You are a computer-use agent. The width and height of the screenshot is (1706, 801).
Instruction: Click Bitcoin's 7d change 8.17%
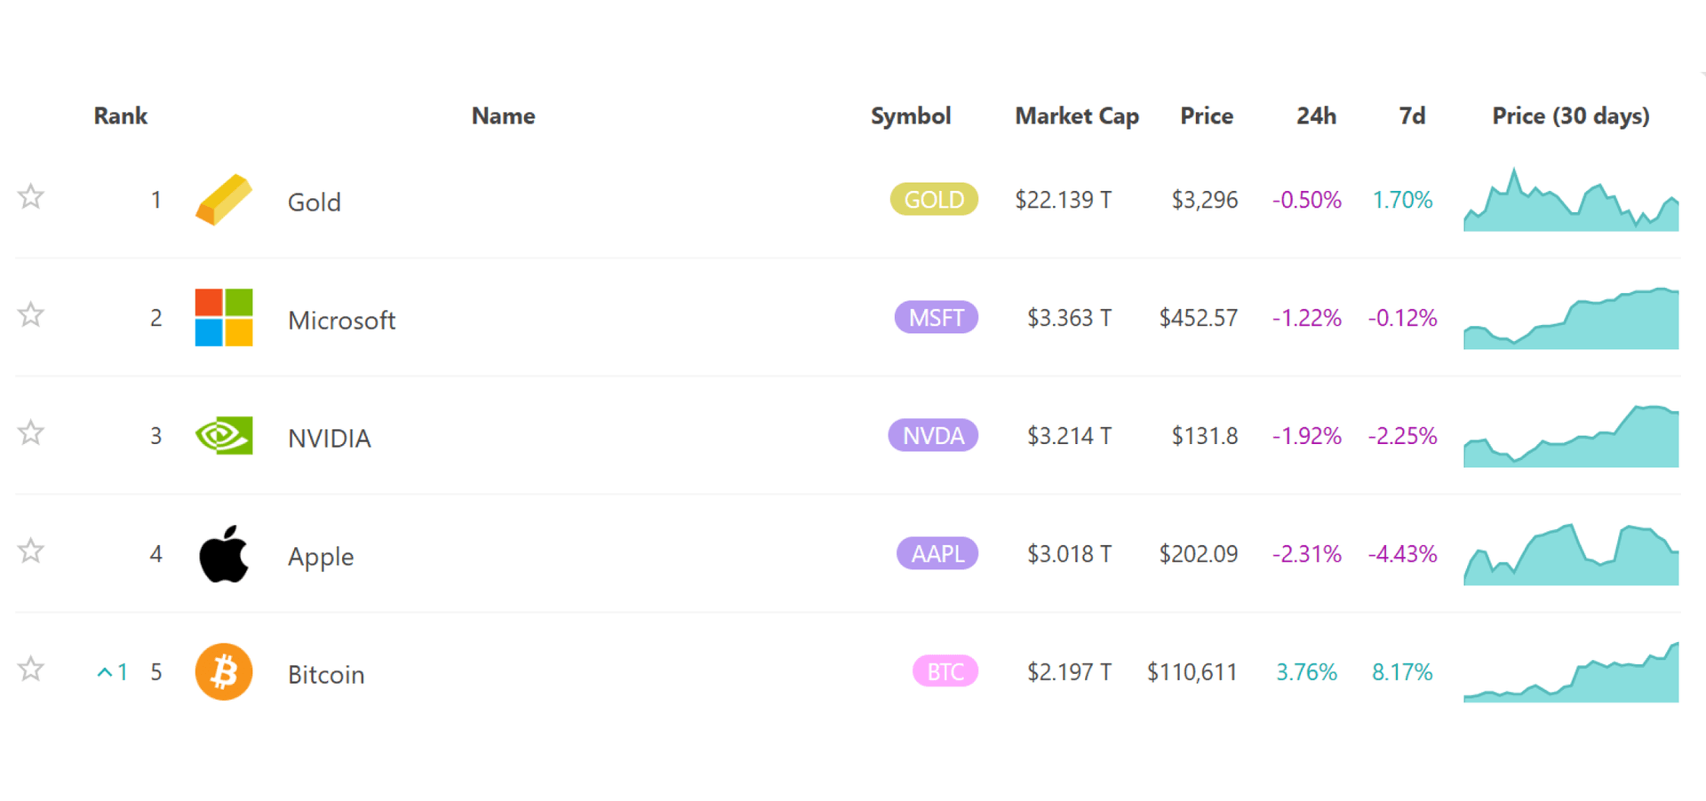pyautogui.click(x=1403, y=672)
